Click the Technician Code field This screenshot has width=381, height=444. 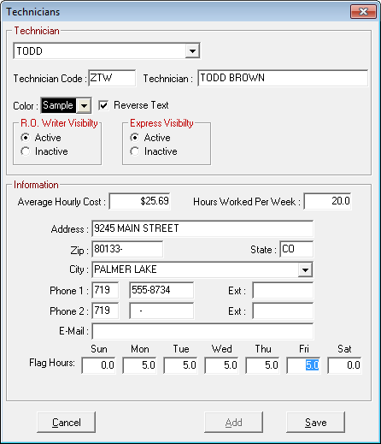(112, 78)
